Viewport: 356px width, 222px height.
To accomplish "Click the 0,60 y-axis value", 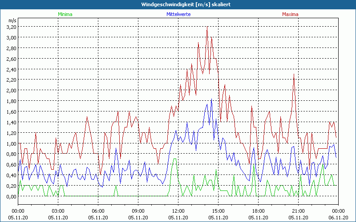I will click(x=12, y=165).
